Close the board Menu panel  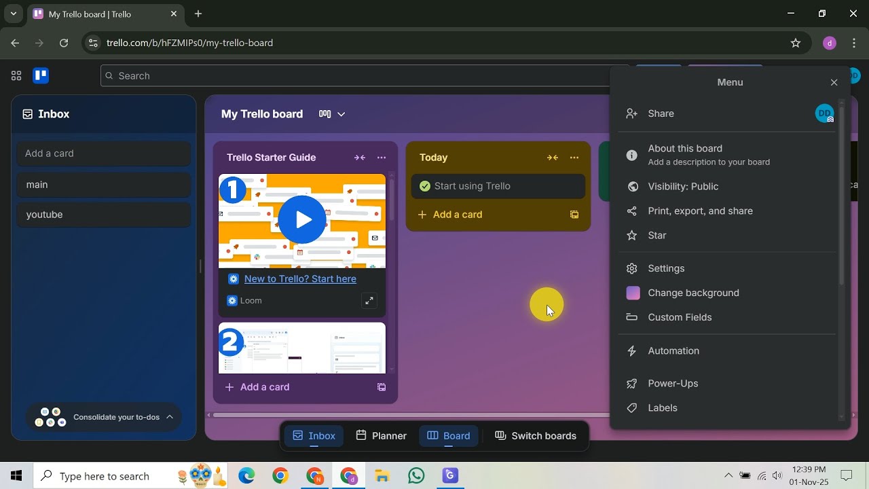(834, 82)
